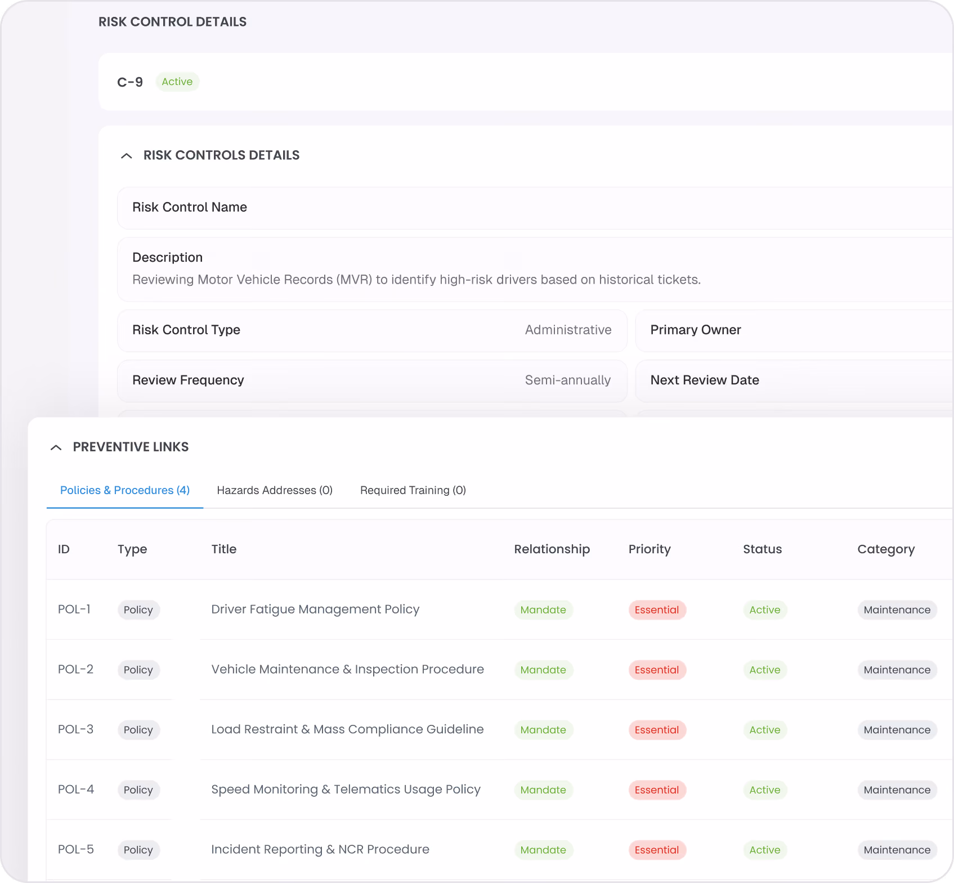Image resolution: width=954 pixels, height=883 pixels.
Task: Switch to Policies & Procedures tab
Action: click(x=125, y=490)
